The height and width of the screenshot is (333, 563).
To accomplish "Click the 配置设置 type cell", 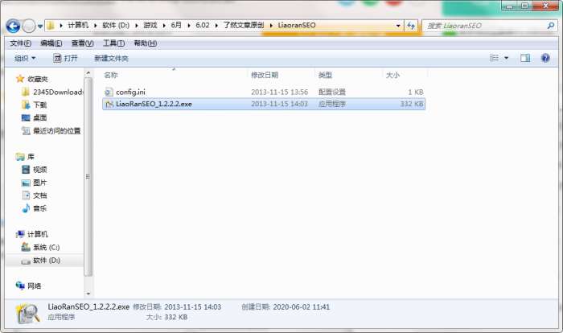I will coord(331,92).
